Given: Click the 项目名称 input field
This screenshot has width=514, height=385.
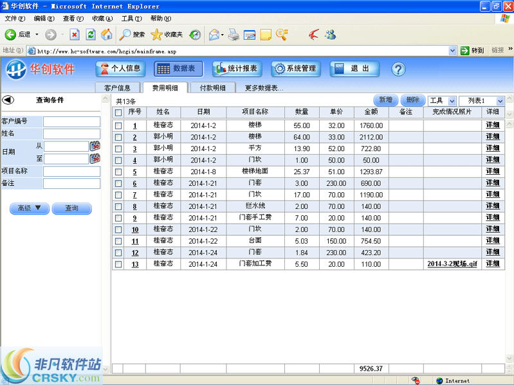Looking at the screenshot, I should point(72,172).
